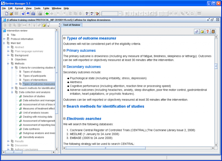Select Sensitivity analysis in the outline tree

[x=33, y=137]
